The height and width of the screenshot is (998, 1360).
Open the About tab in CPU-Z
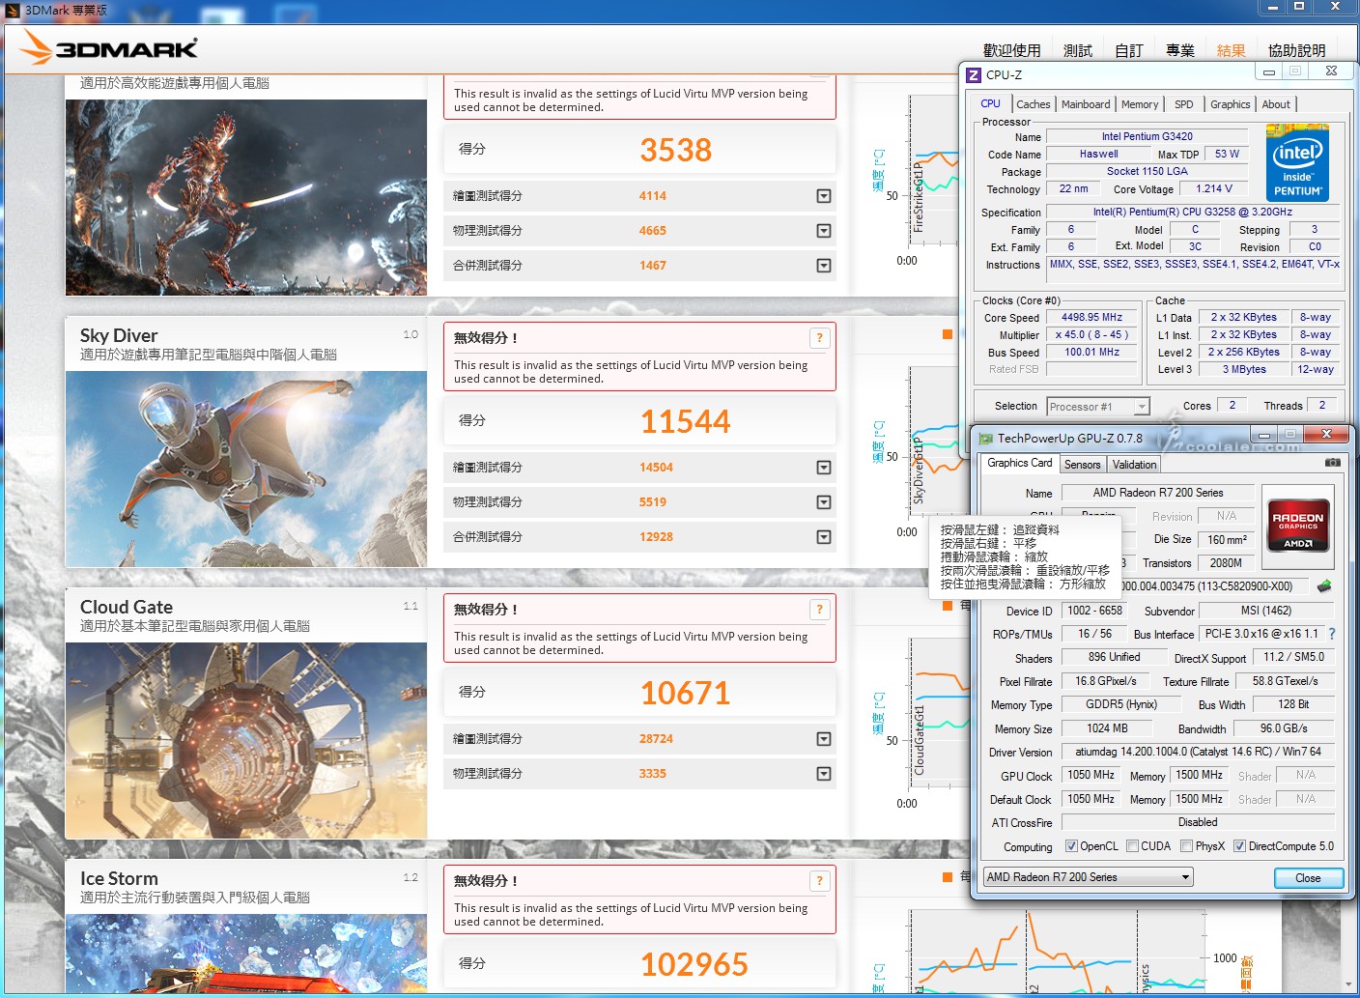[1276, 104]
